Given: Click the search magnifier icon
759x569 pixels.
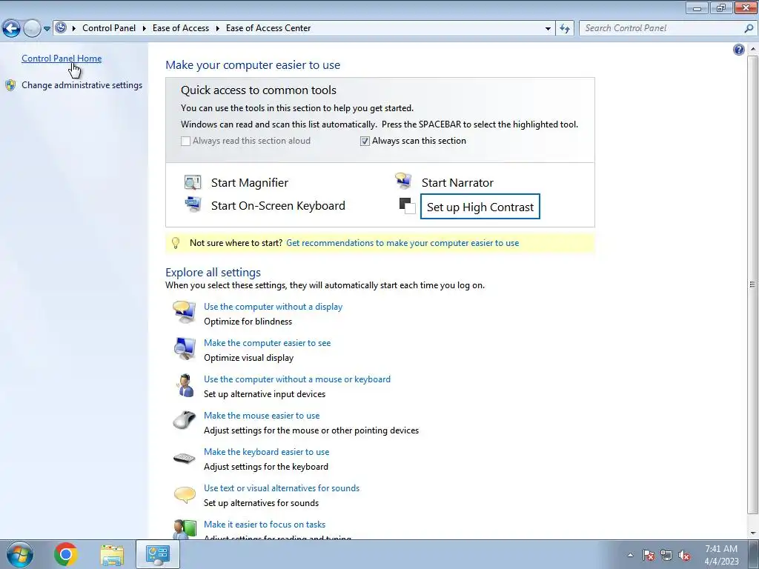Looking at the screenshot, I should (749, 28).
